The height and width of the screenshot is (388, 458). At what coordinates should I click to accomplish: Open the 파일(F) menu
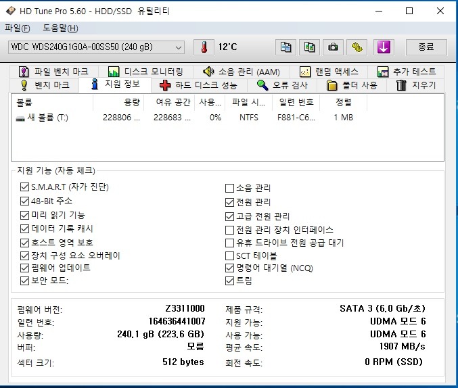click(x=18, y=28)
